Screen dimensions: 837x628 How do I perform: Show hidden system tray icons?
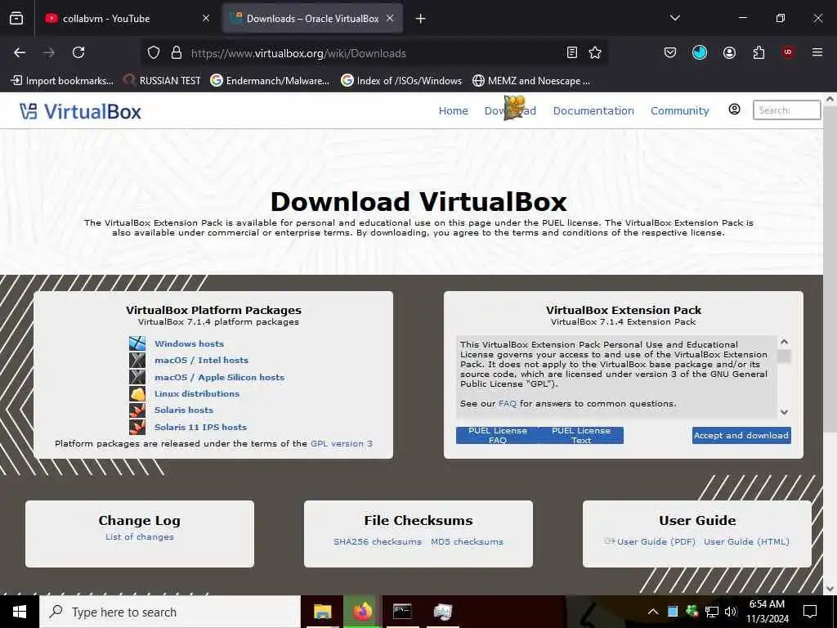click(653, 612)
